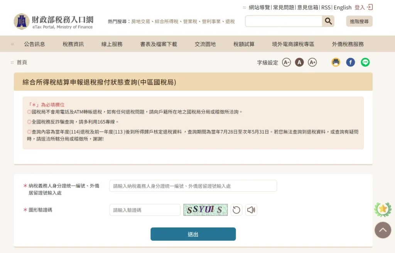Set default font size with A button

pos(299,62)
